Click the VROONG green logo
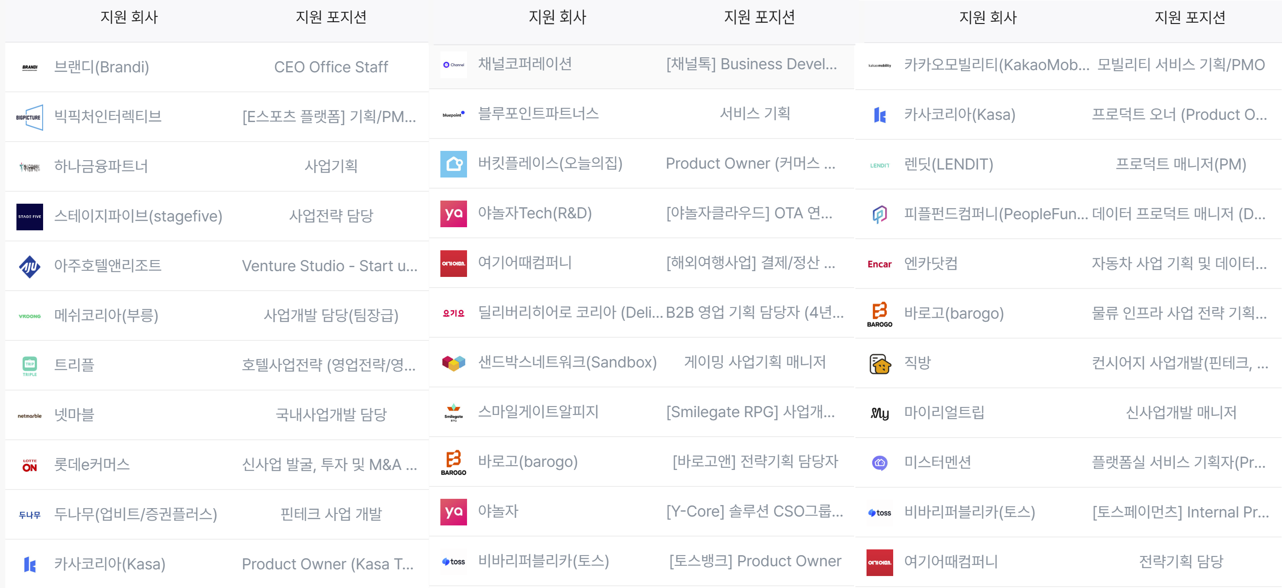 pyautogui.click(x=30, y=316)
